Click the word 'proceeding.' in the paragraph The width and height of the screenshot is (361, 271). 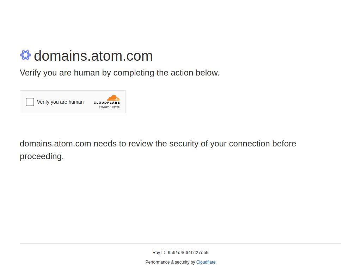pos(42,156)
